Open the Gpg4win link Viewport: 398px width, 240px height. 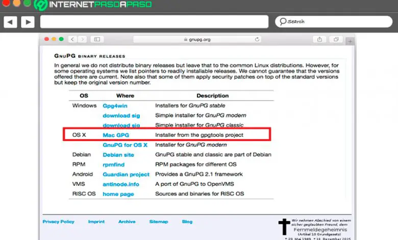pos(115,106)
